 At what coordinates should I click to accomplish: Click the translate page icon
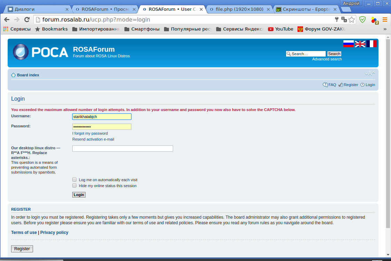tap(344, 19)
